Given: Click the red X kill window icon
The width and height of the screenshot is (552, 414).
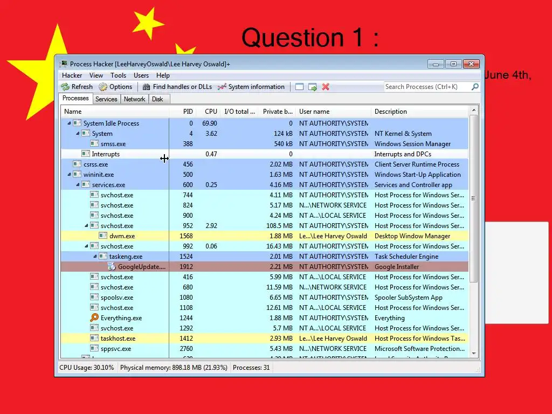Looking at the screenshot, I should 326,87.
